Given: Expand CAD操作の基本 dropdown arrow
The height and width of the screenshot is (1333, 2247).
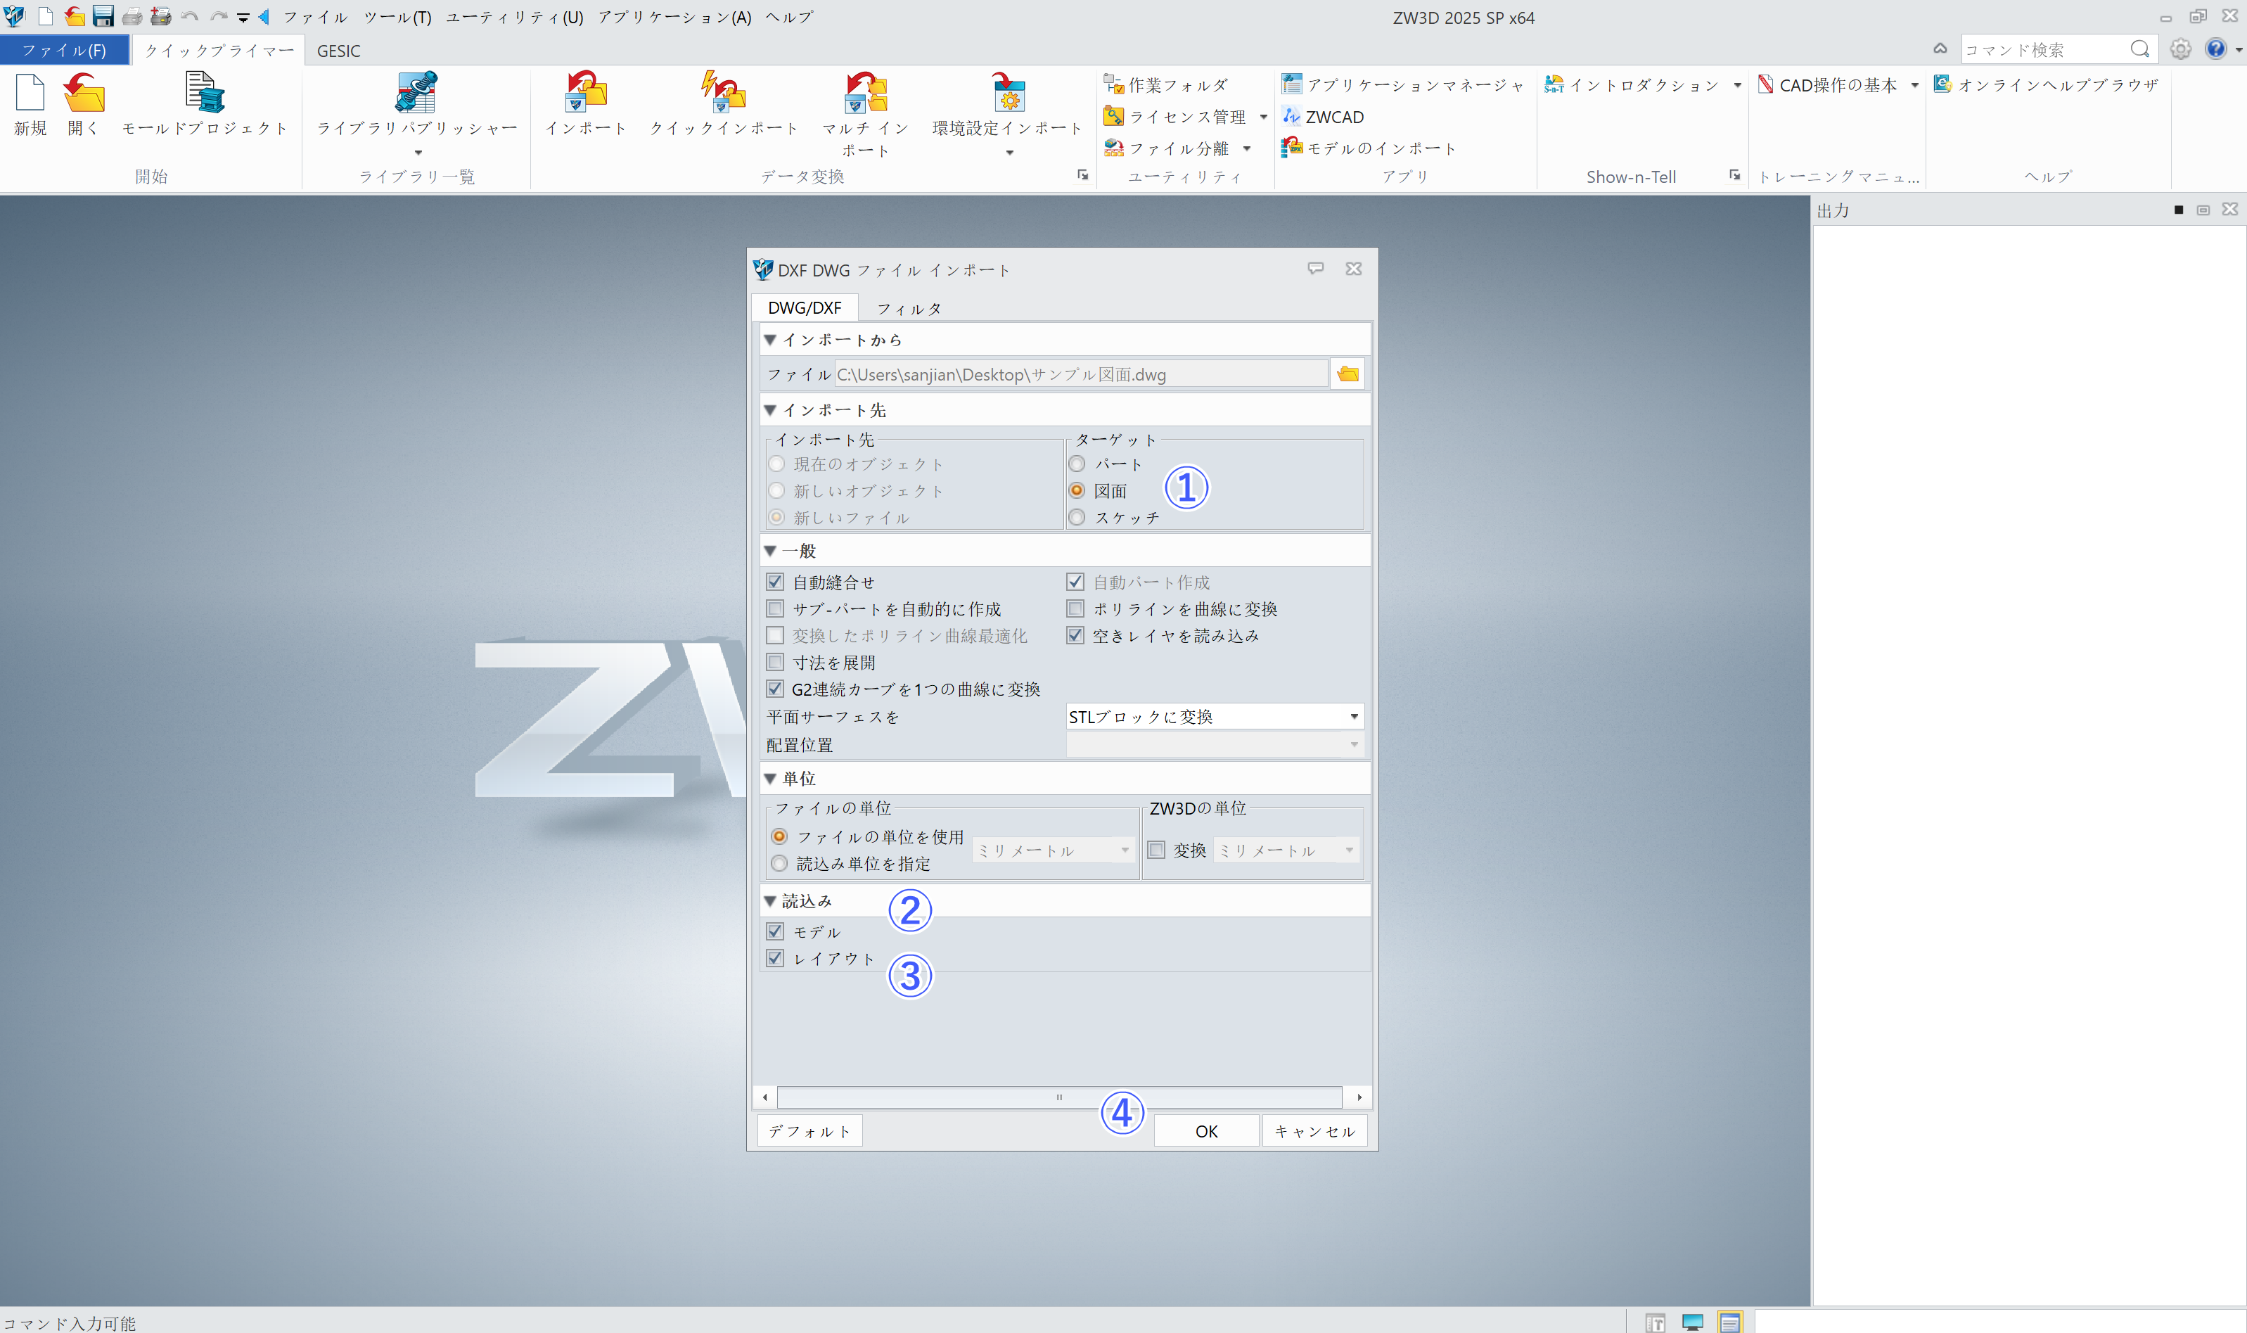Looking at the screenshot, I should [x=1914, y=84].
